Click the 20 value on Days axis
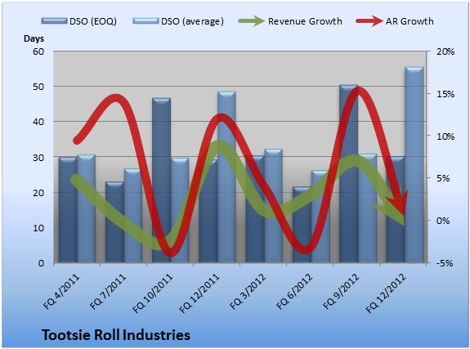The width and height of the screenshot is (470, 349). [38, 193]
